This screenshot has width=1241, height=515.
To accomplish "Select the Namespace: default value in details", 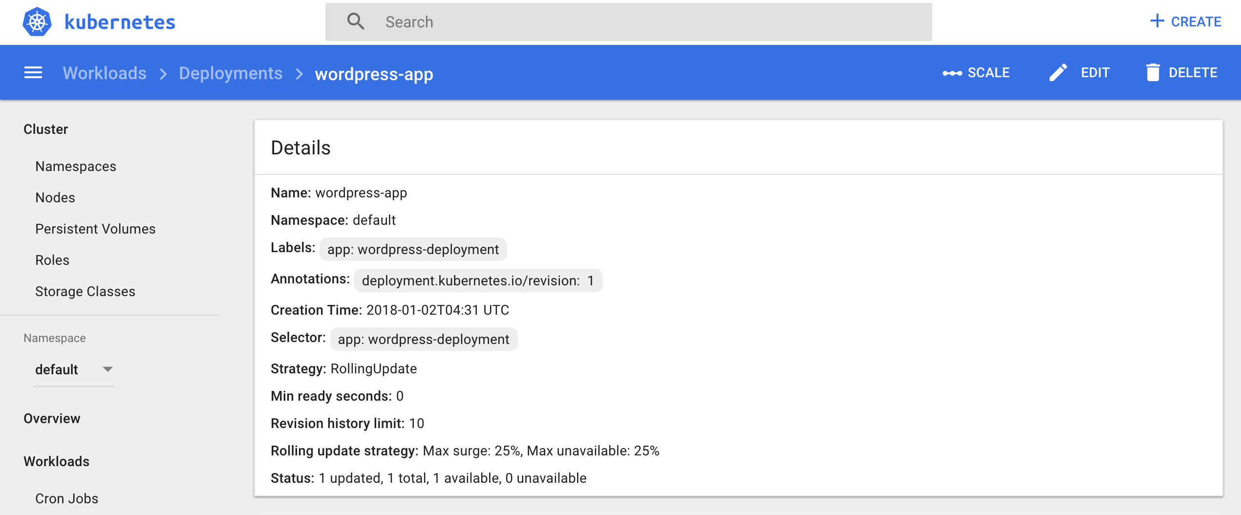I will (374, 220).
